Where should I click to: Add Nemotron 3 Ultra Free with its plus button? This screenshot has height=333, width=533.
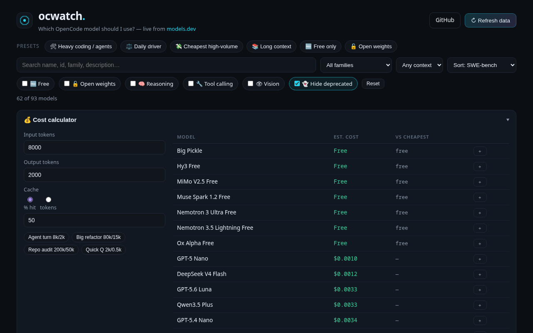tap(480, 213)
